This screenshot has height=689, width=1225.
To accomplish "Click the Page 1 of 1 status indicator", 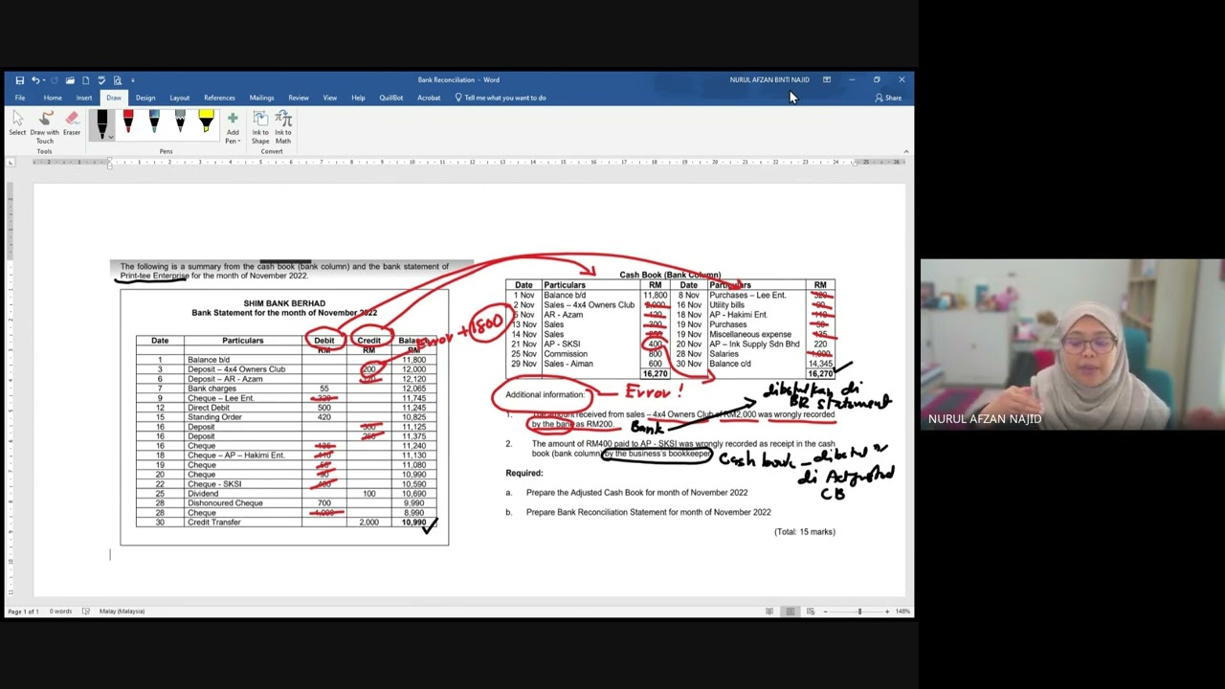I will [23, 611].
